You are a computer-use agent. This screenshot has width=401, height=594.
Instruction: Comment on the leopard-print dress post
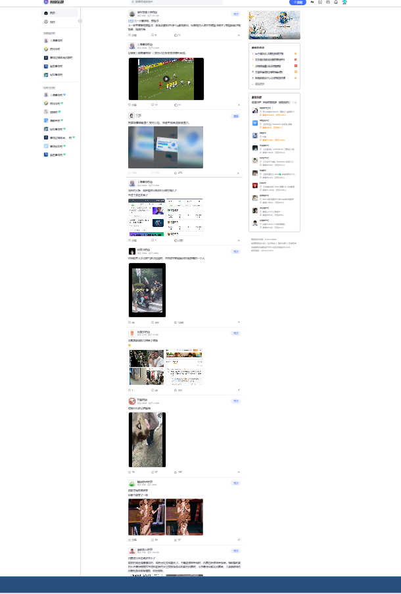pyautogui.click(x=154, y=540)
